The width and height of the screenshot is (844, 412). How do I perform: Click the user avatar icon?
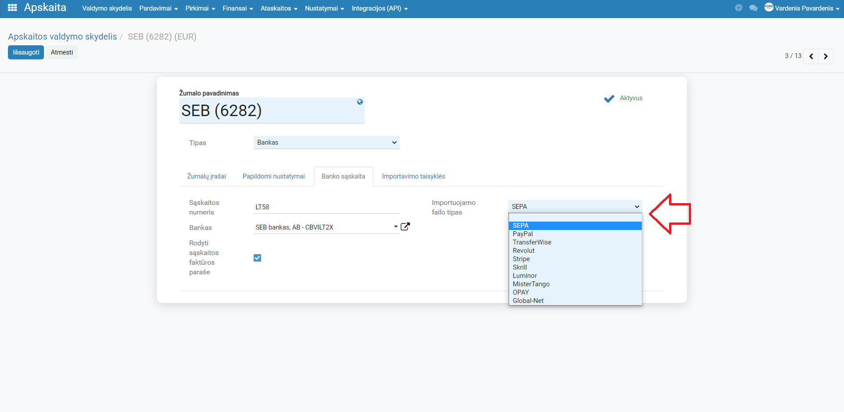tap(769, 7)
